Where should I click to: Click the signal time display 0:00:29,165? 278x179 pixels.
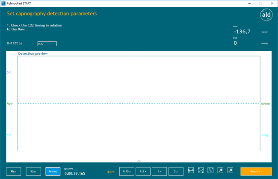click(x=74, y=174)
